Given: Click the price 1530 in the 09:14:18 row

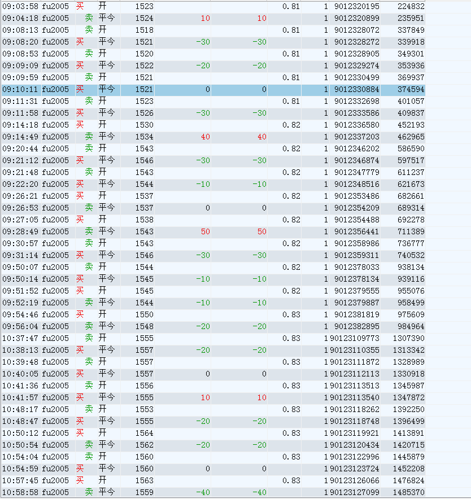Looking at the screenshot, I should pyautogui.click(x=144, y=125).
